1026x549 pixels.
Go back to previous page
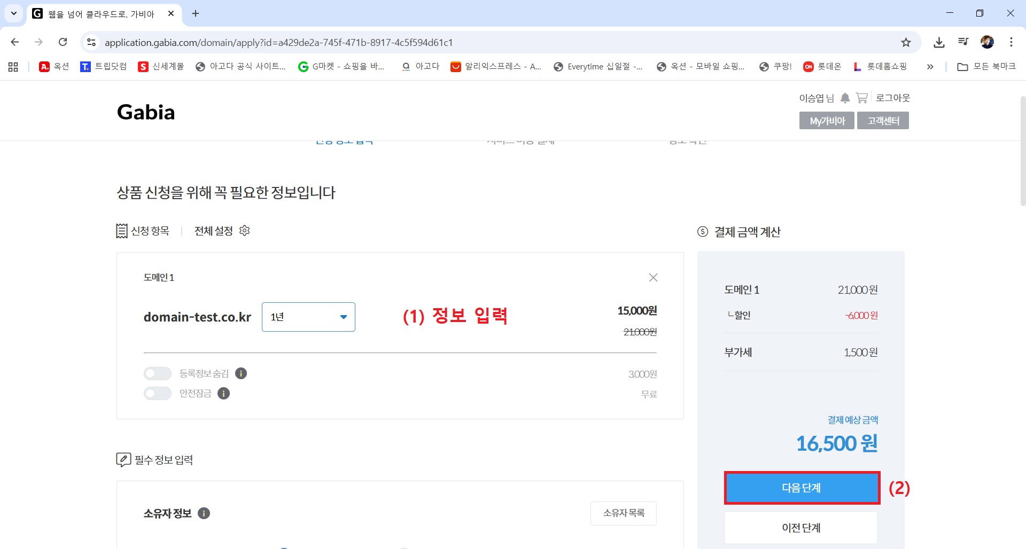click(x=15, y=42)
